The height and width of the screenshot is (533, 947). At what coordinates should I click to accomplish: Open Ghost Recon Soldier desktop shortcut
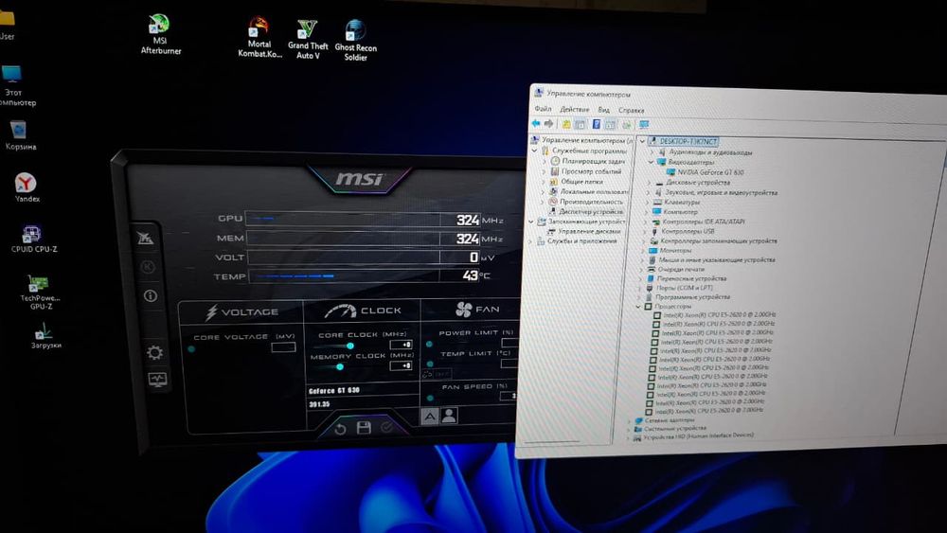(x=355, y=41)
